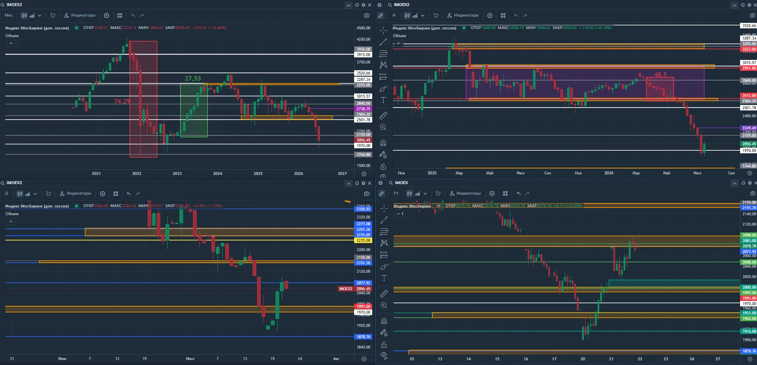Take snapshot with camera in bottom-left chart
Screen dimensions: 757x365
click(367, 193)
